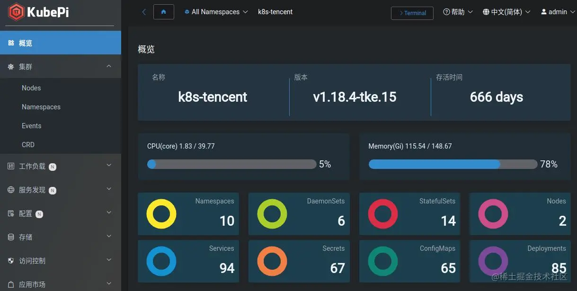Go to home via house icon button
Image resolution: width=577 pixels, height=291 pixels.
click(x=164, y=12)
